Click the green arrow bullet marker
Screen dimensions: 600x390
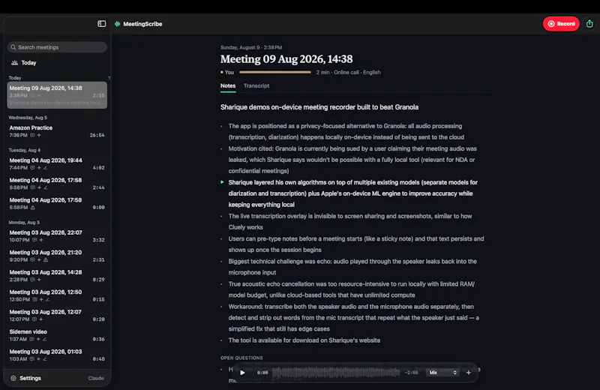pos(222,182)
